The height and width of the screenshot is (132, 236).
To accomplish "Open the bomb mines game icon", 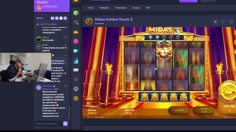I will pyautogui.click(x=76, y=23).
